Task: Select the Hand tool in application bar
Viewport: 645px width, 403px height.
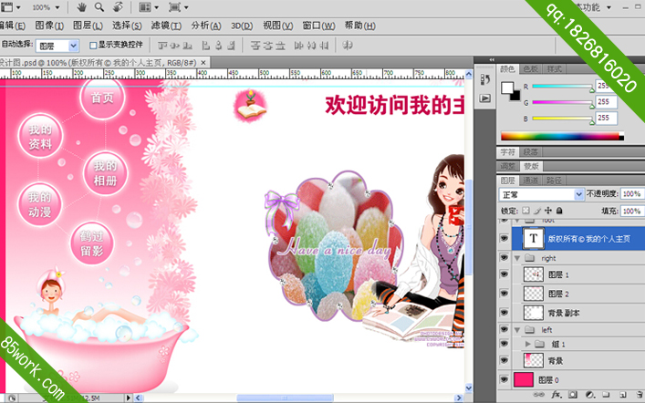Action: 82,7
